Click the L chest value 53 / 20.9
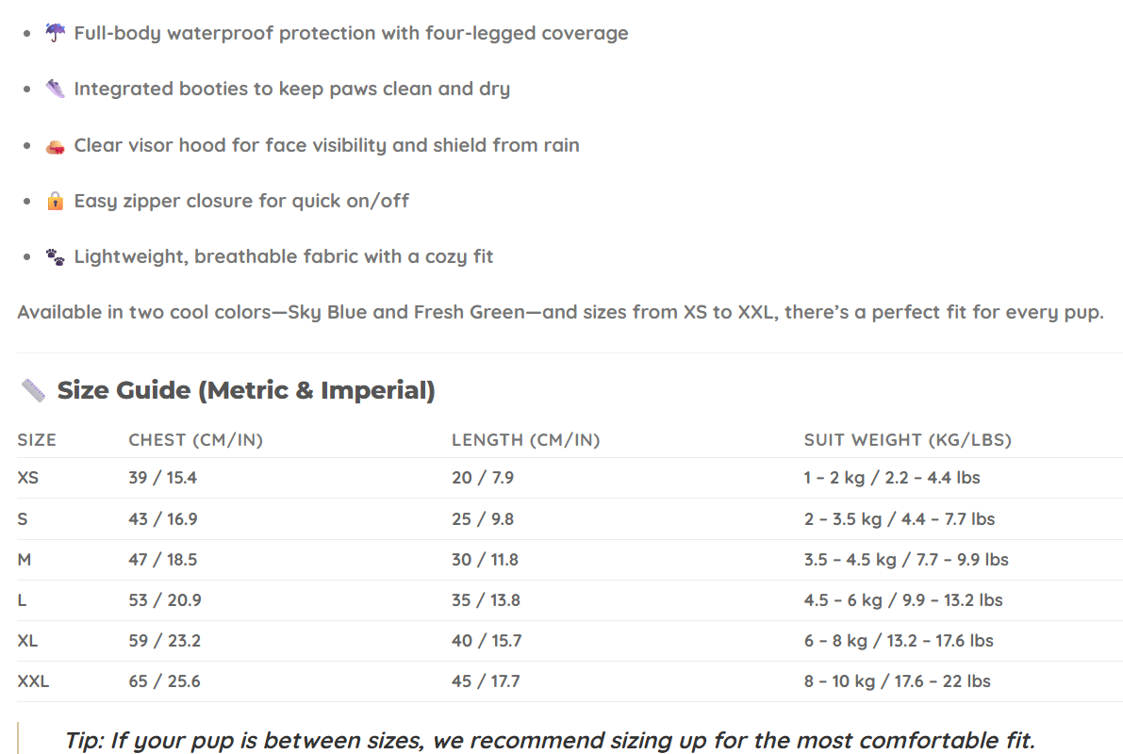Screen dimensions: 1123x754 [x=165, y=600]
